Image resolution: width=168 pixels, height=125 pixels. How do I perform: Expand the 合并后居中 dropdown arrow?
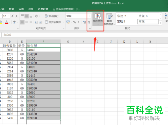(x=63, y=22)
